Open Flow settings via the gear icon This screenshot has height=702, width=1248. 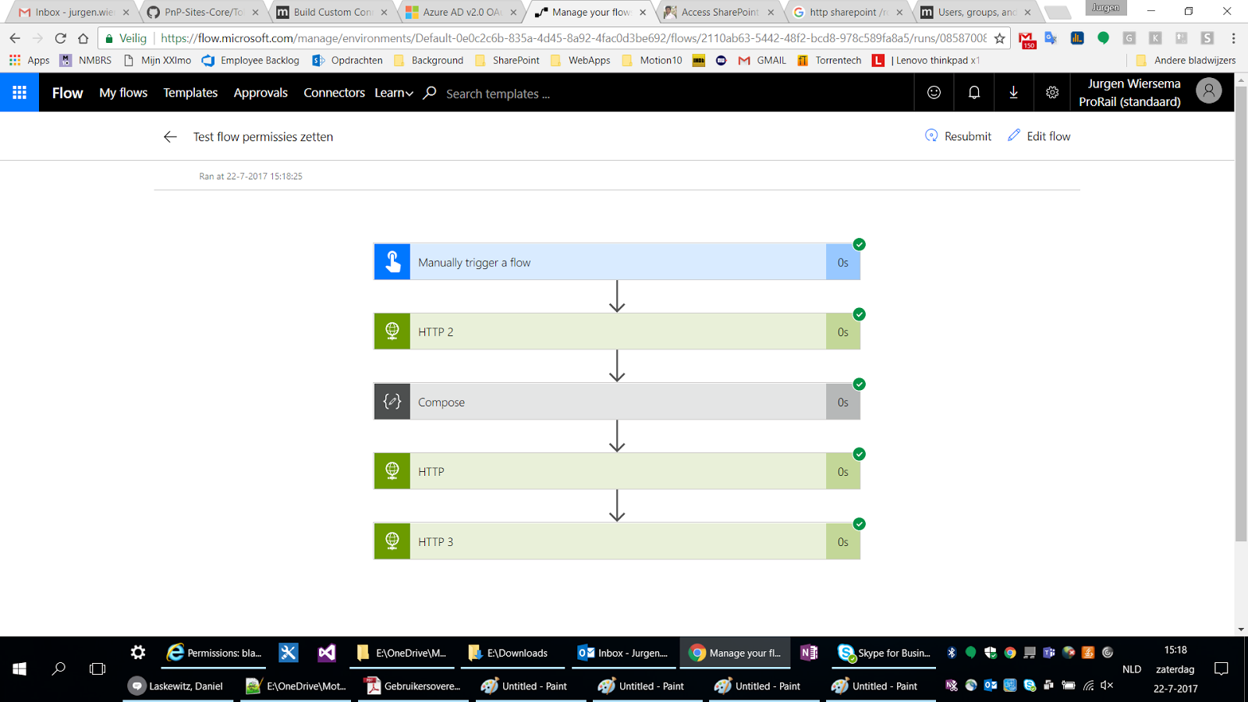coord(1052,92)
